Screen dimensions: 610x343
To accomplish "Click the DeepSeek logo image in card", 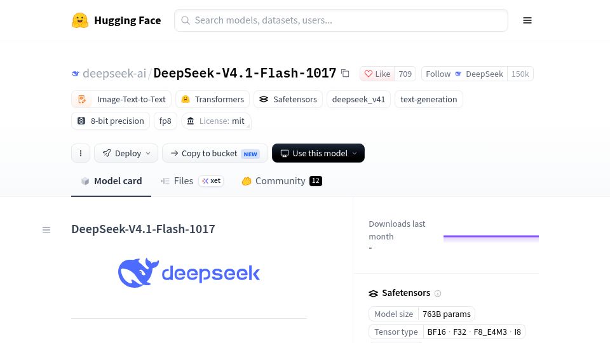I will pos(189,272).
